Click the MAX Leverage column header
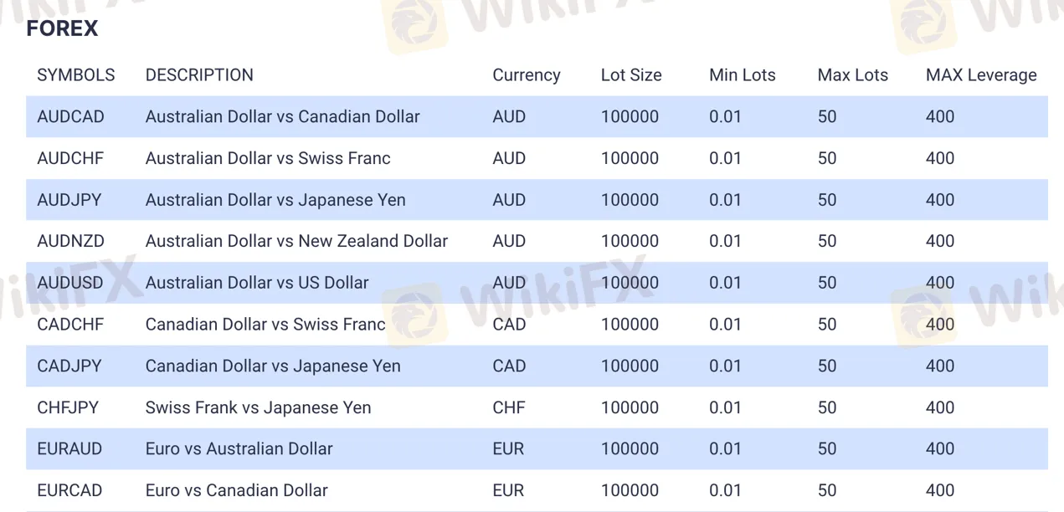The image size is (1064, 512). click(x=981, y=75)
